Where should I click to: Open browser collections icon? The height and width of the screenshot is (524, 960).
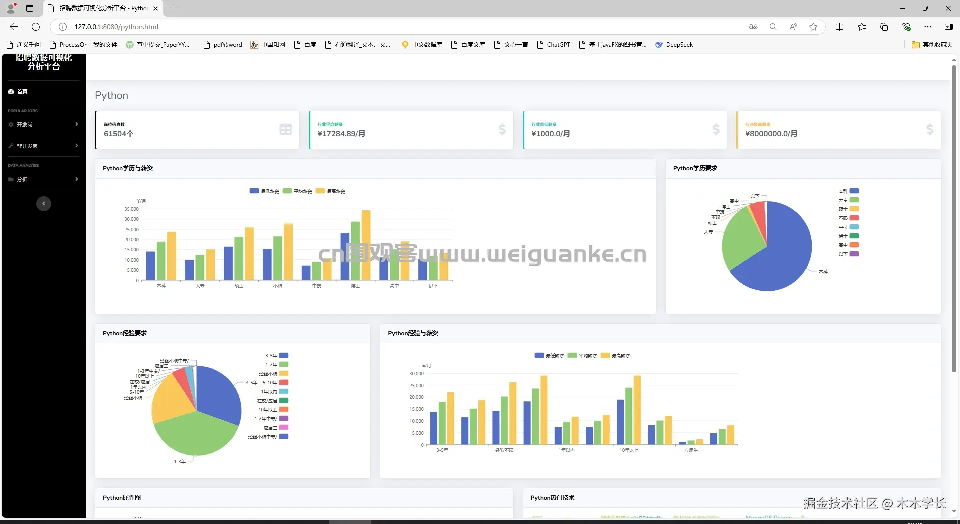884,27
